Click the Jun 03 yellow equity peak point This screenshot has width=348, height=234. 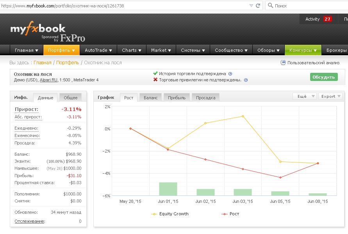point(243,116)
